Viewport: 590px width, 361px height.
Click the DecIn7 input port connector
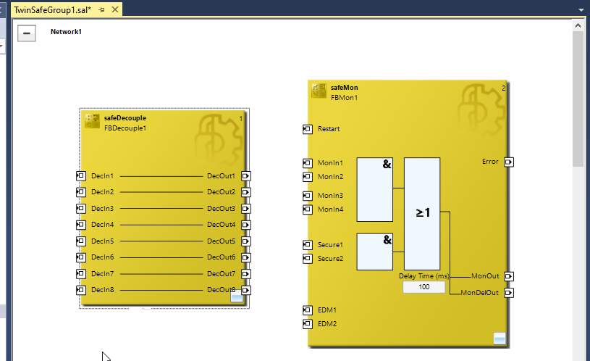coord(81,273)
